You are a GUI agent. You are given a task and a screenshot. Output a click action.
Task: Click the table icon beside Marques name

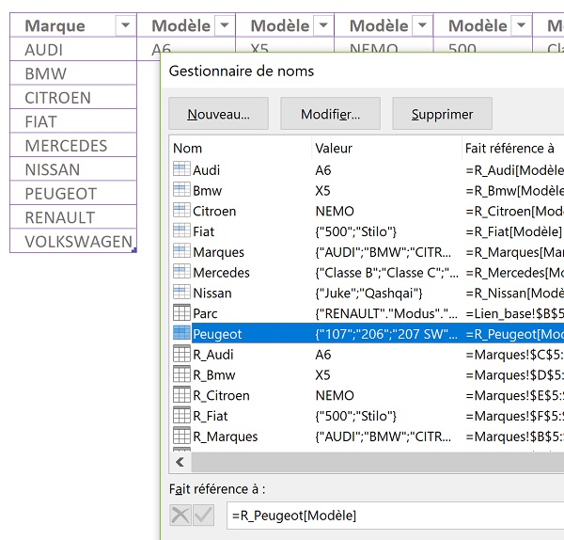click(x=181, y=251)
